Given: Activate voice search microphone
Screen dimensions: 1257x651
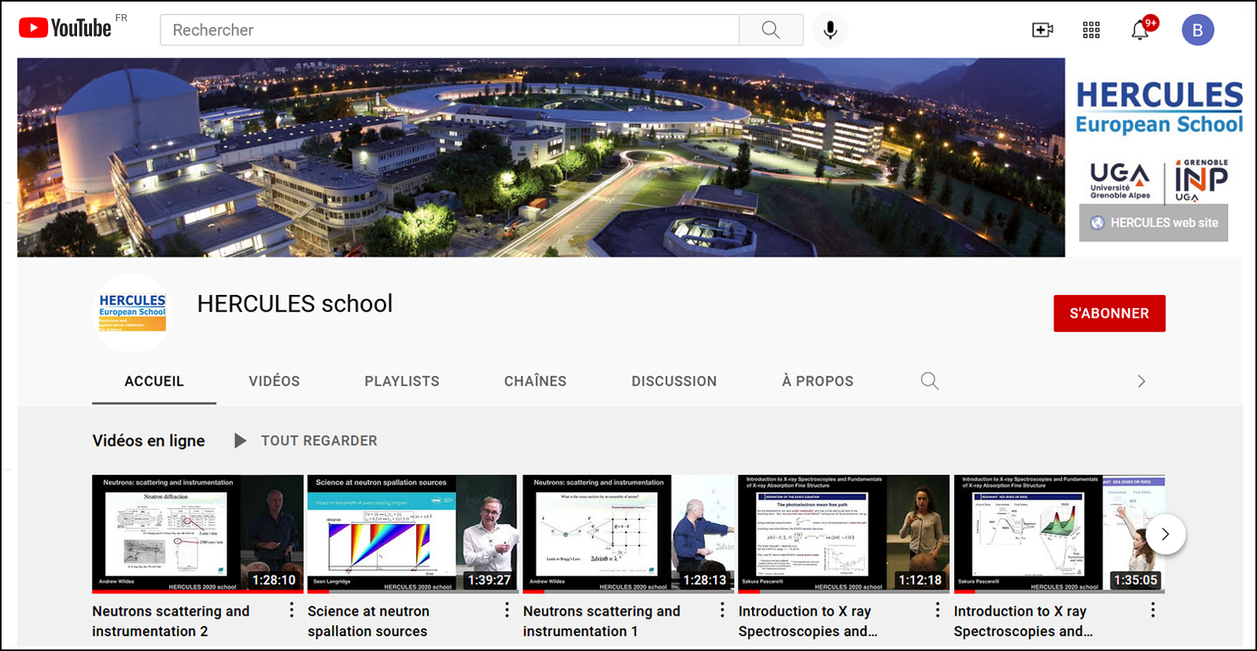Looking at the screenshot, I should [830, 30].
